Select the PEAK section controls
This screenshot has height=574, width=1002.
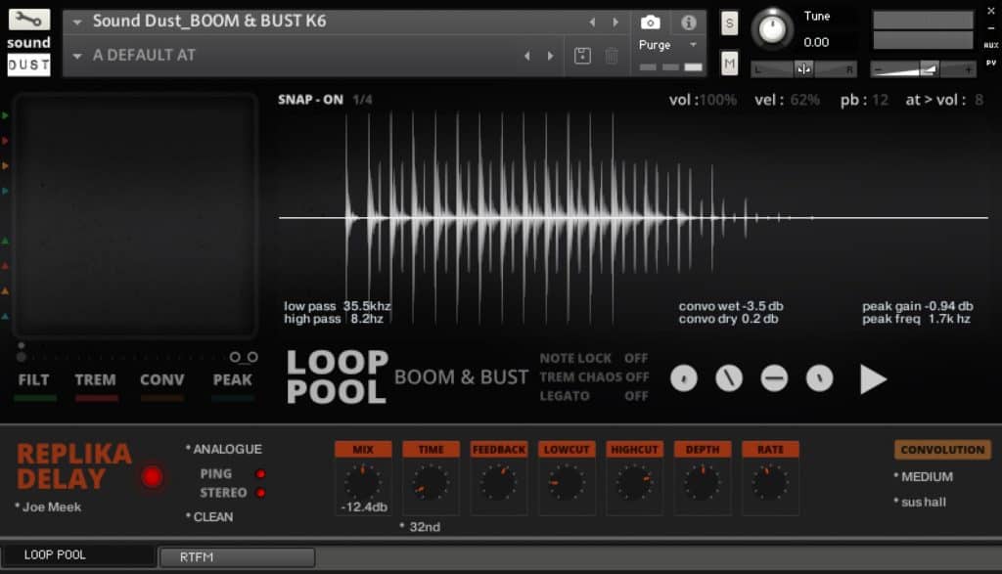pos(231,381)
